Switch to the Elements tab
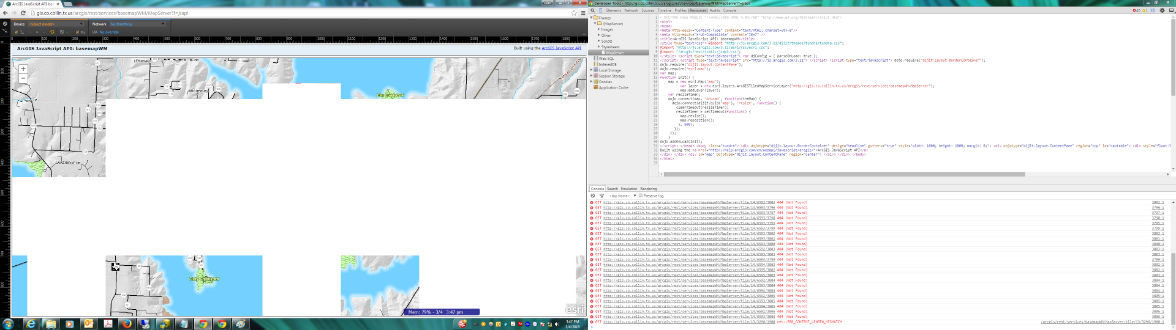The width and height of the screenshot is (1176, 330). pyautogui.click(x=613, y=10)
